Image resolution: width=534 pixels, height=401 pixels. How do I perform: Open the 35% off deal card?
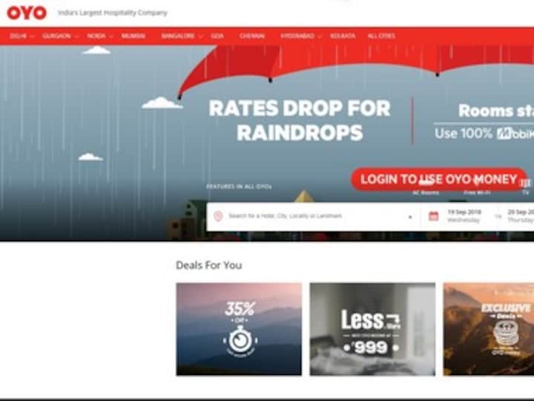coord(239,329)
